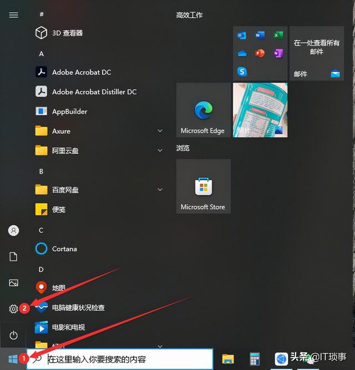The width and height of the screenshot is (355, 370).
Task: Click the power button icon
Action: click(13, 335)
